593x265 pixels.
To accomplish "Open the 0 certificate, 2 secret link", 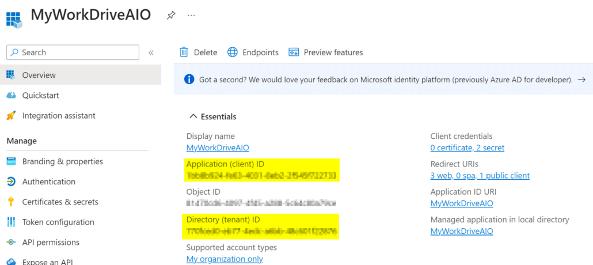I will 467,148.
